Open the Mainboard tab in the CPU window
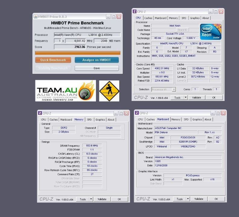 161,18
